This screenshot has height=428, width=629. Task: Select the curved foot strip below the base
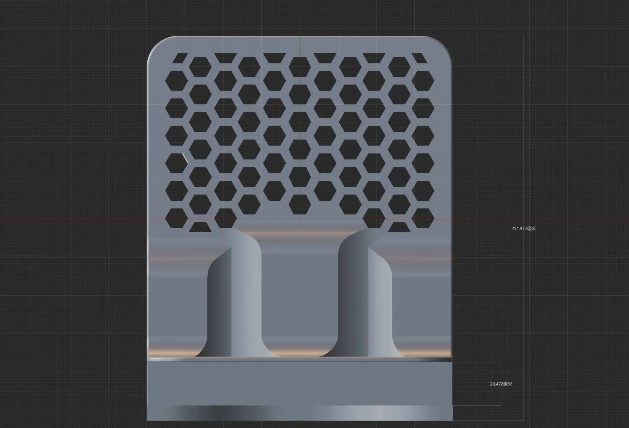pos(300,413)
